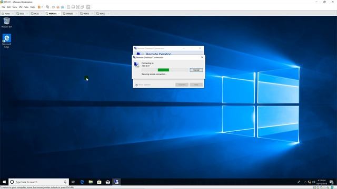Click the take snapshot toolbar icon
The image size is (337, 189).
click(53, 7)
